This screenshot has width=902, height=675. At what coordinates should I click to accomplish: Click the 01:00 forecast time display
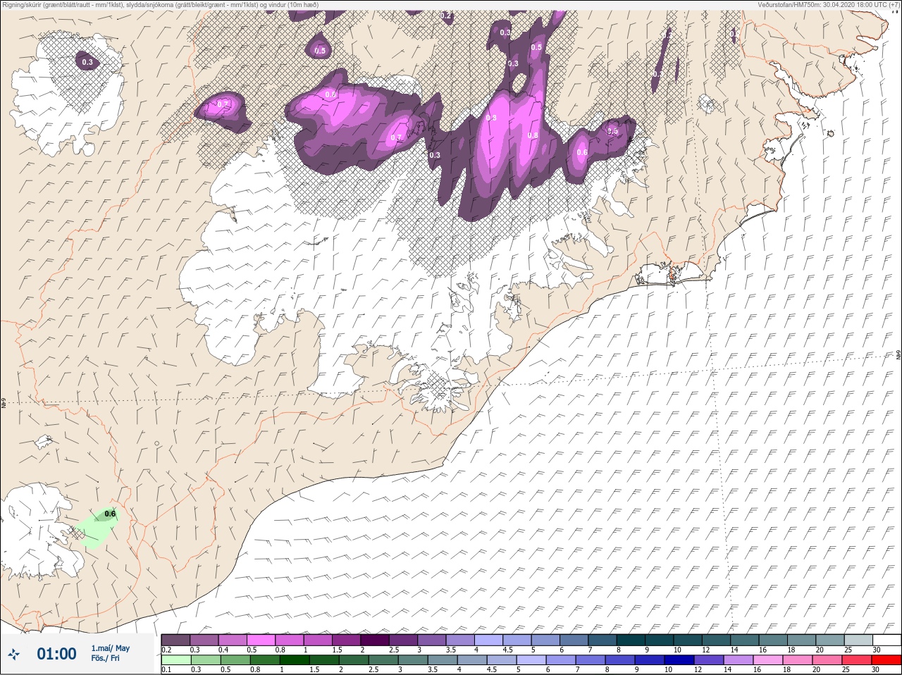(x=56, y=654)
